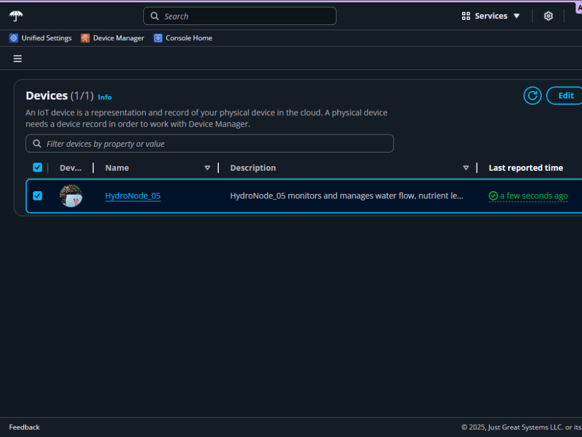Sort by Name column arrow
The width and height of the screenshot is (582, 437).
207,168
